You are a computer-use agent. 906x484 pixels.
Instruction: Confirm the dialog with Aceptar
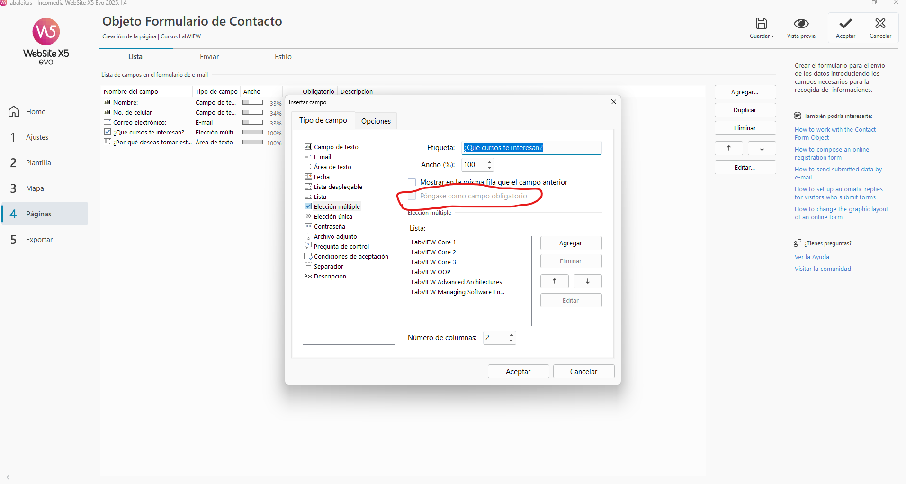click(518, 372)
